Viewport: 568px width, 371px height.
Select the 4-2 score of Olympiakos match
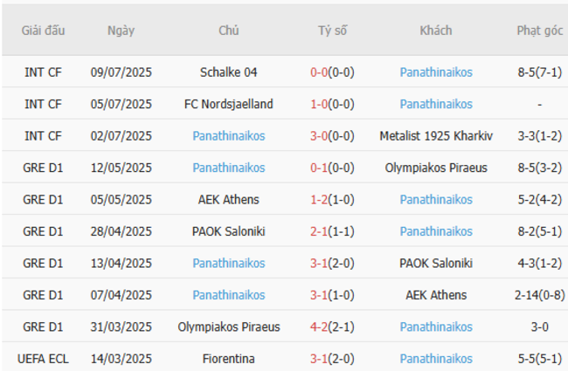[318, 327]
